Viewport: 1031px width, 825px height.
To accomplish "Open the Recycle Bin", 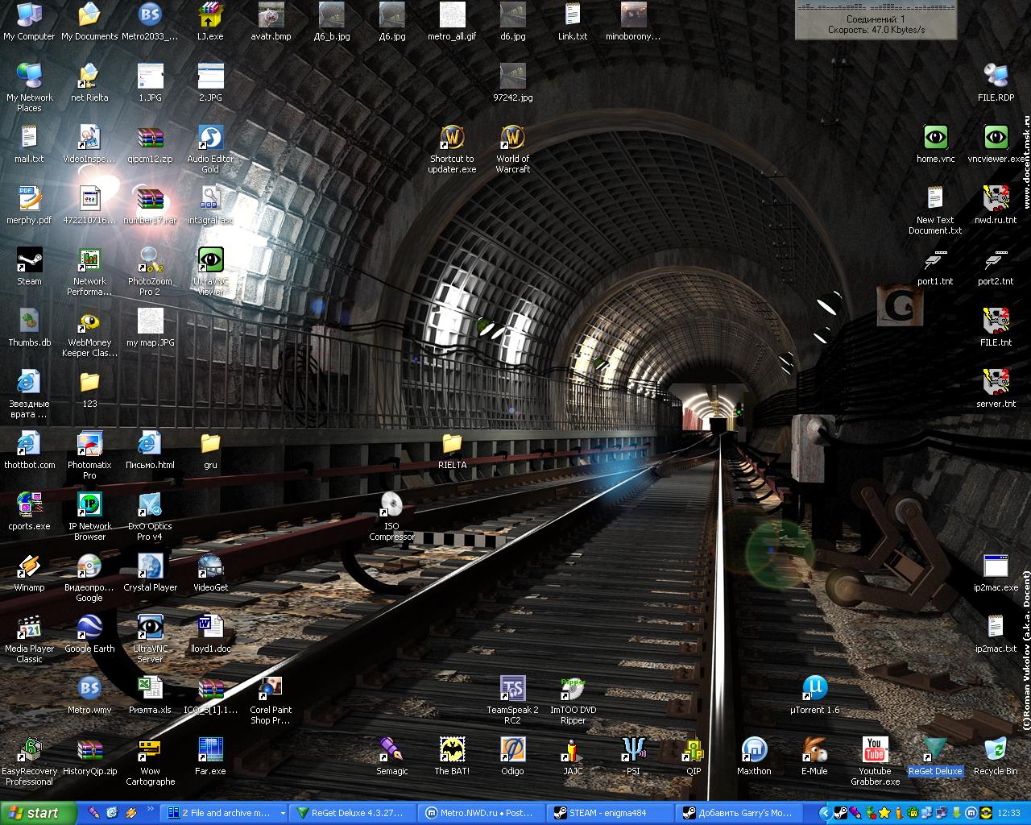I will (x=996, y=754).
